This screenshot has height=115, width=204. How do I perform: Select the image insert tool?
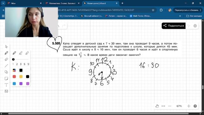(6, 91)
